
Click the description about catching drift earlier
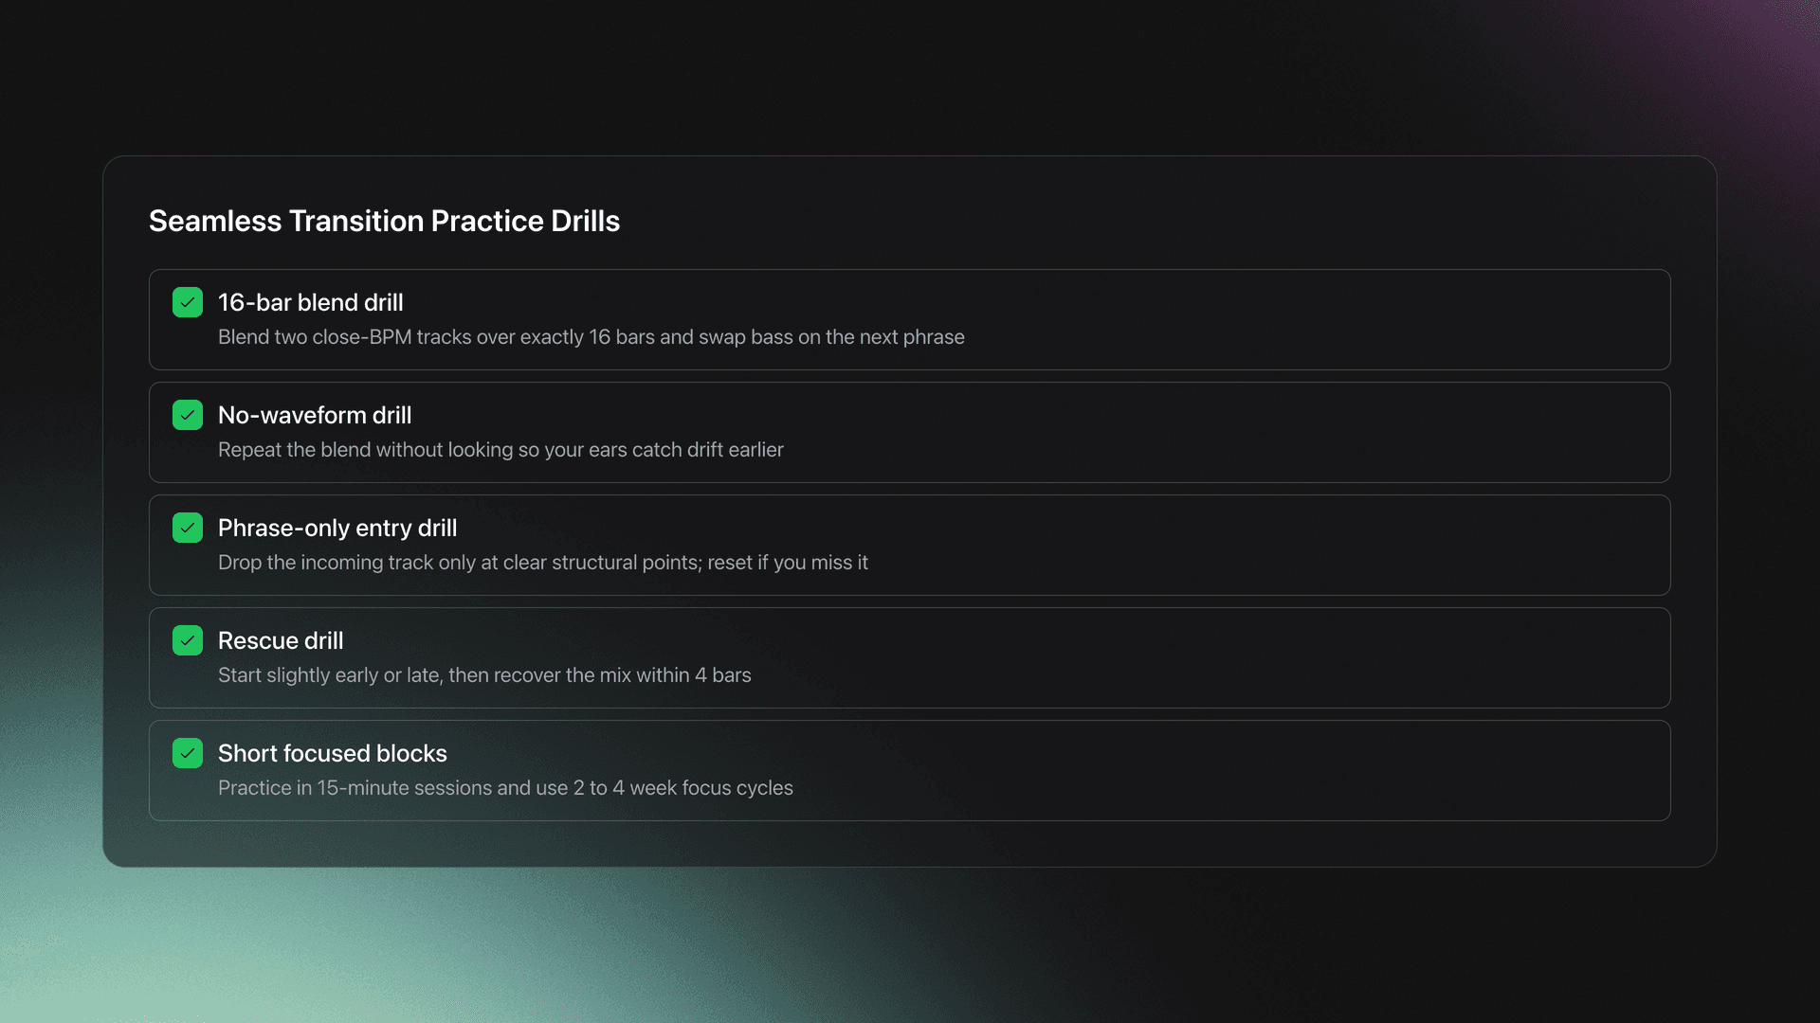[500, 450]
